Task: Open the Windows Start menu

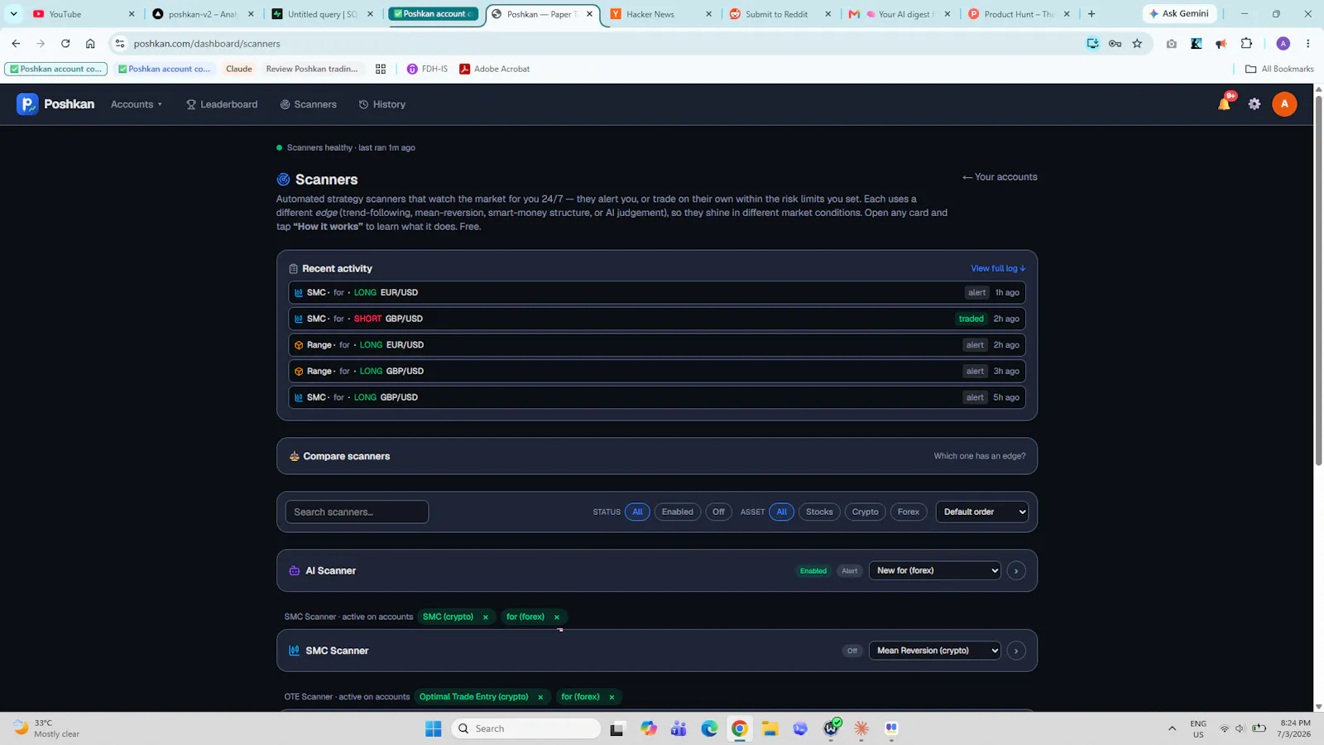Action: click(x=434, y=728)
